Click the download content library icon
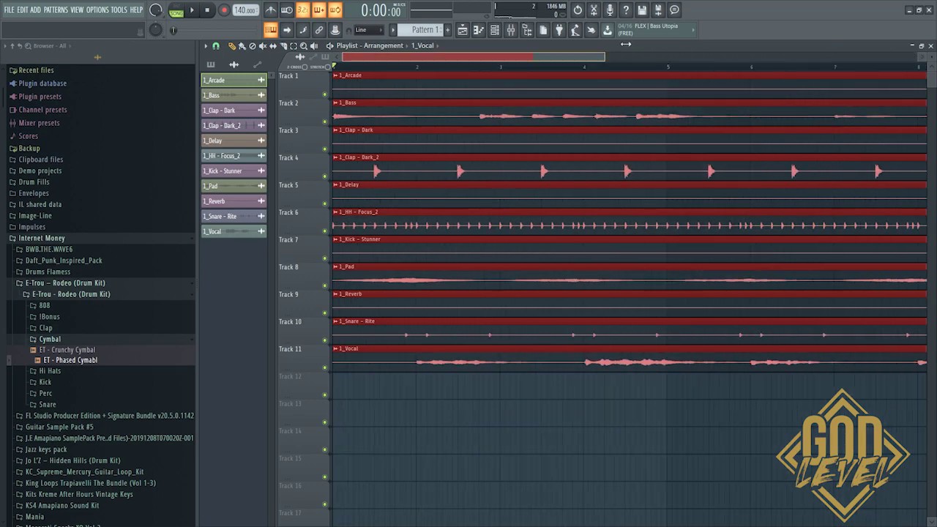Screen dimensions: 937x527 tap(608, 30)
